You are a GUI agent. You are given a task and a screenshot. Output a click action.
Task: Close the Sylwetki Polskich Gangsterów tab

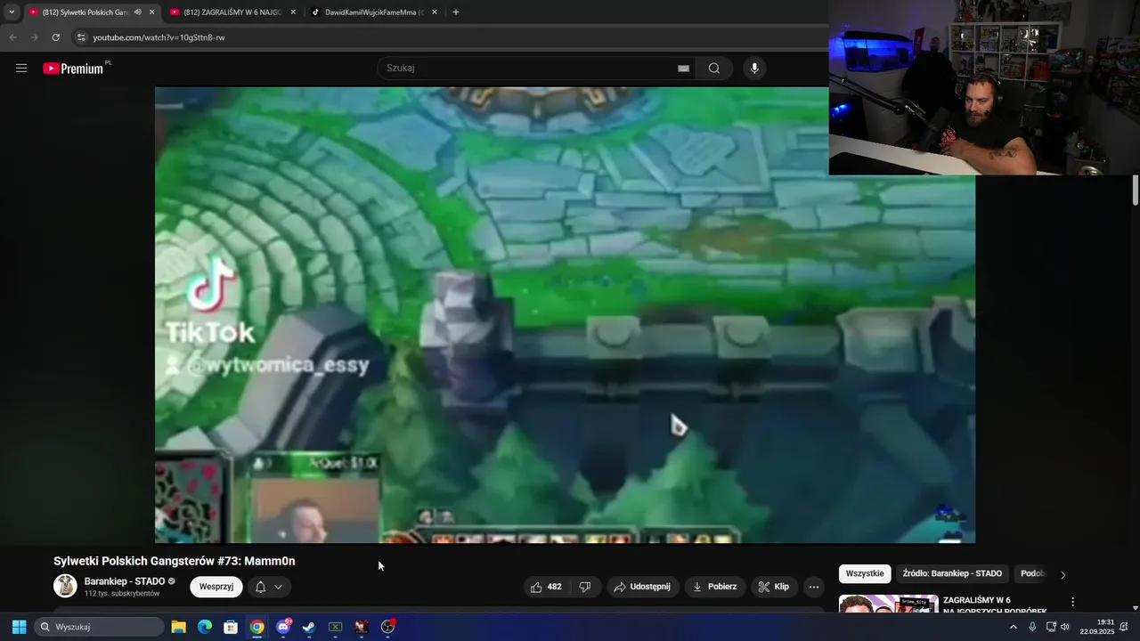[151, 12]
